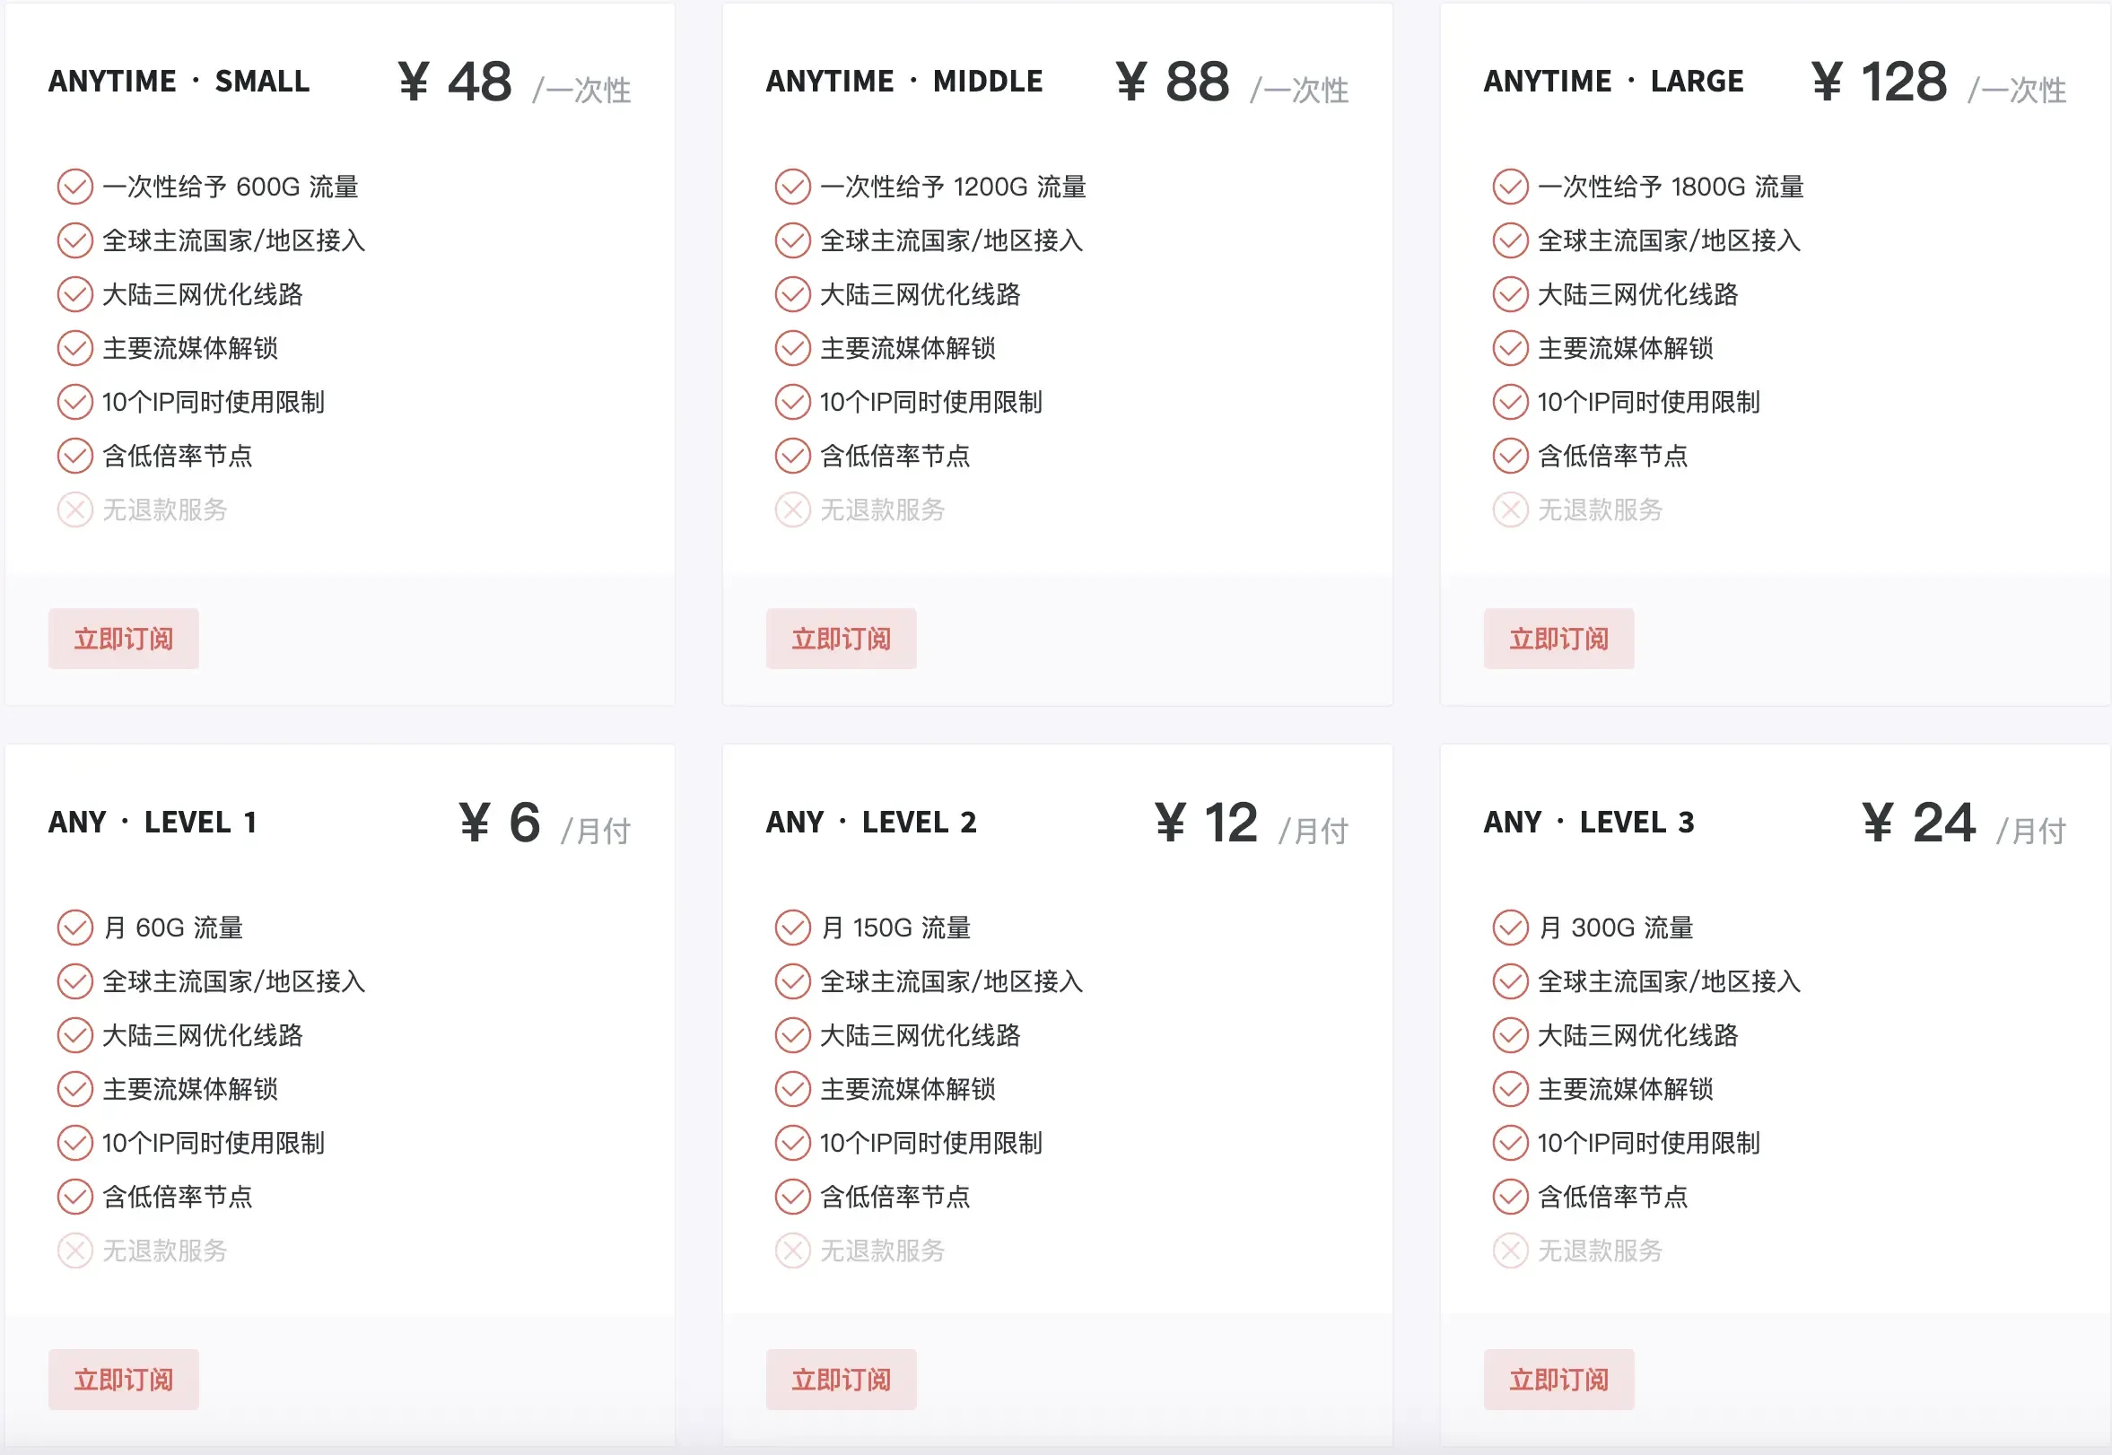
Task: Click the ANY LEVEL 2 plan title
Action: click(871, 823)
